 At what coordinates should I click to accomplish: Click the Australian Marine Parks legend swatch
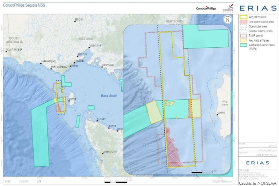coord(243,45)
